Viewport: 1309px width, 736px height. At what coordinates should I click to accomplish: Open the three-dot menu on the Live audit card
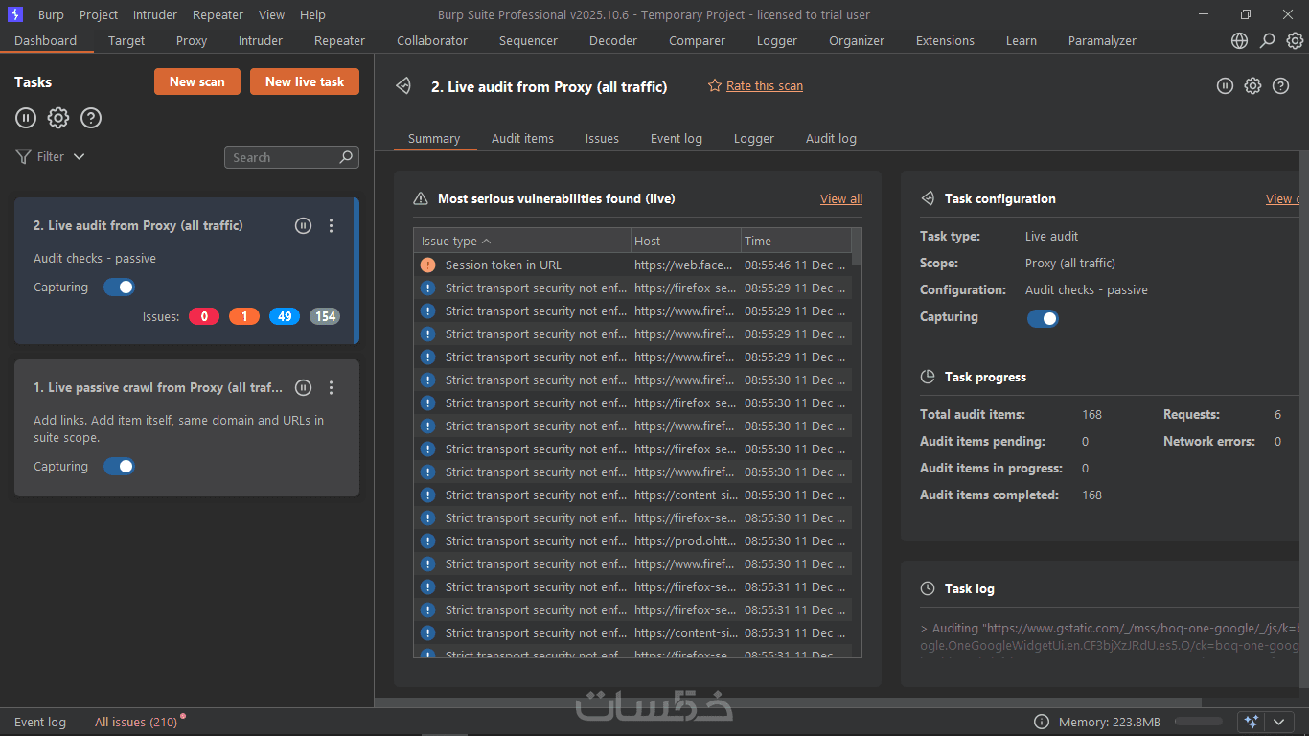[x=332, y=226]
